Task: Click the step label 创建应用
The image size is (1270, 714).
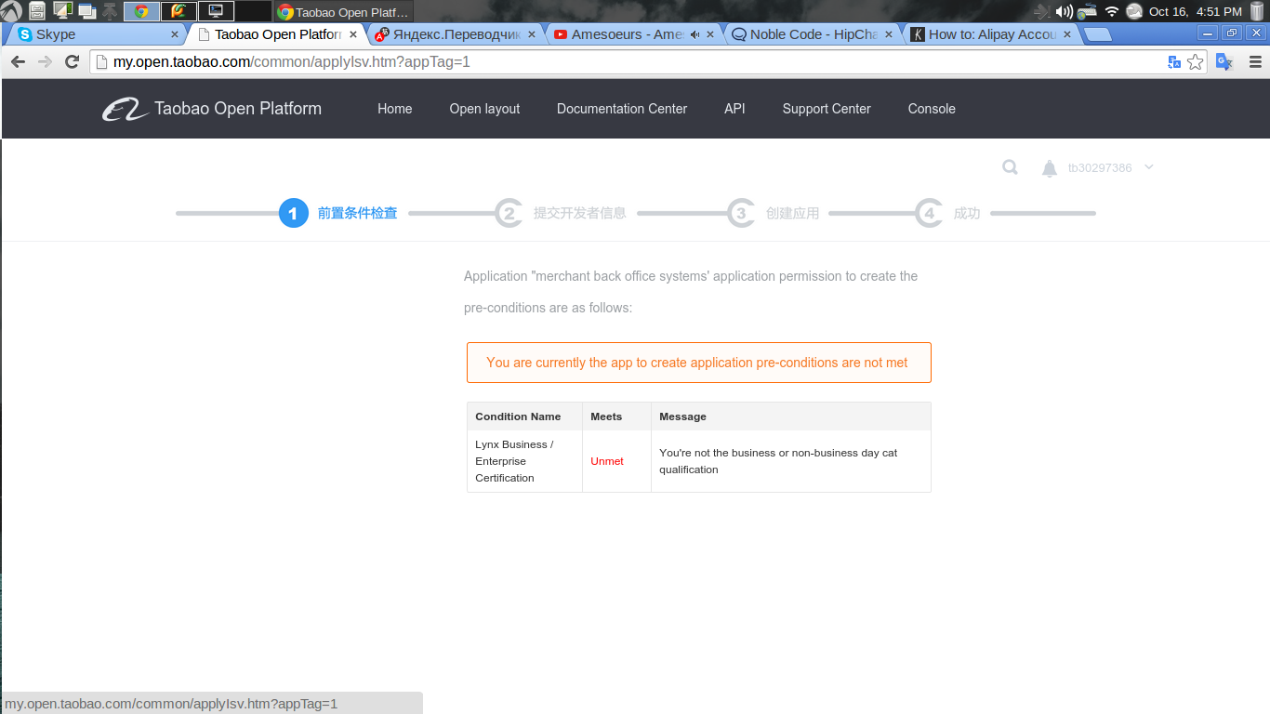Action: (792, 213)
